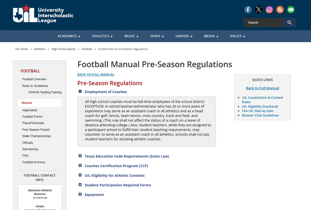The image size is (311, 210).
Task: Open FAQ in the sidebar
Action: point(25,155)
